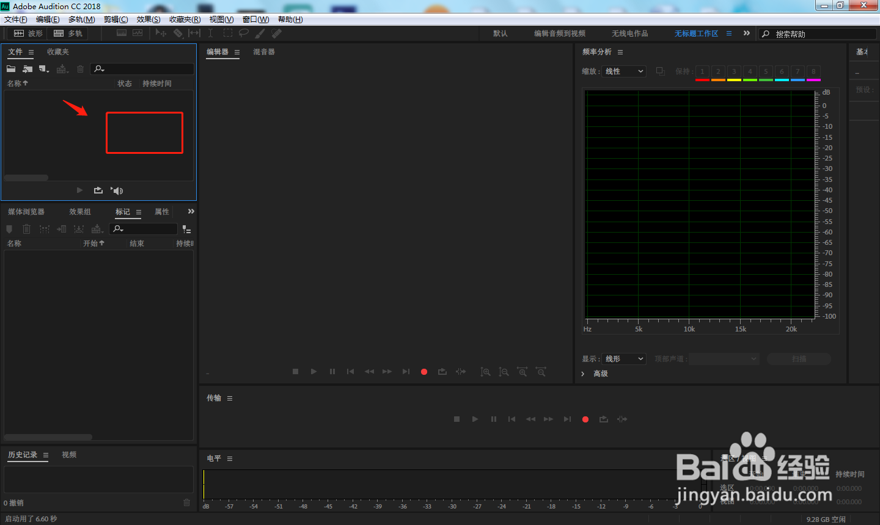This screenshot has height=525, width=880.
Task: Open the Scale (缩放) linear dropdown
Action: 624,71
